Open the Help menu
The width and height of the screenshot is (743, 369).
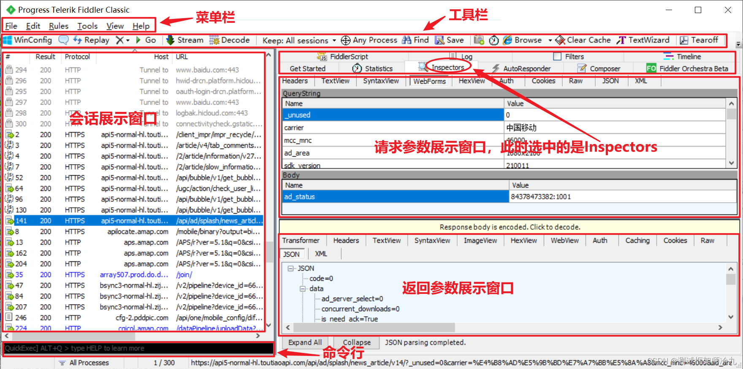pos(141,26)
